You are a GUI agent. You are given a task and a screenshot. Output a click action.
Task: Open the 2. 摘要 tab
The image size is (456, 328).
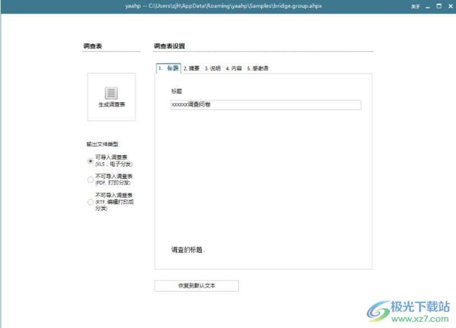tap(192, 68)
